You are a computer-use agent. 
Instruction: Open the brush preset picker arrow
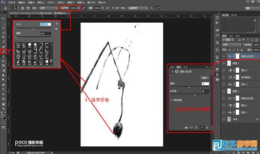[18, 8]
